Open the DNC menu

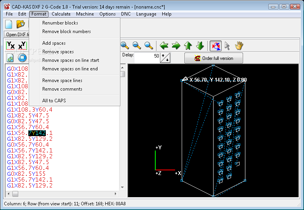coord(126,14)
